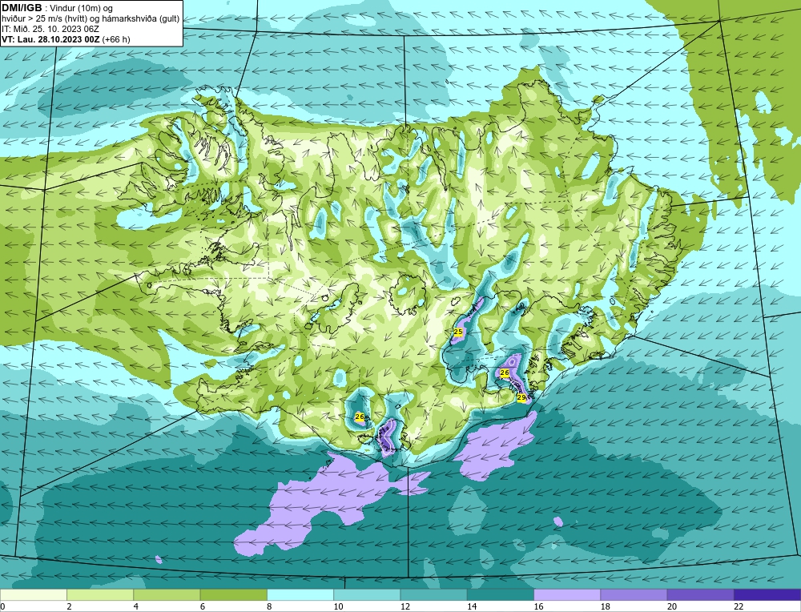Click the legend scale number '8'
This screenshot has width=801, height=612.
268,606
